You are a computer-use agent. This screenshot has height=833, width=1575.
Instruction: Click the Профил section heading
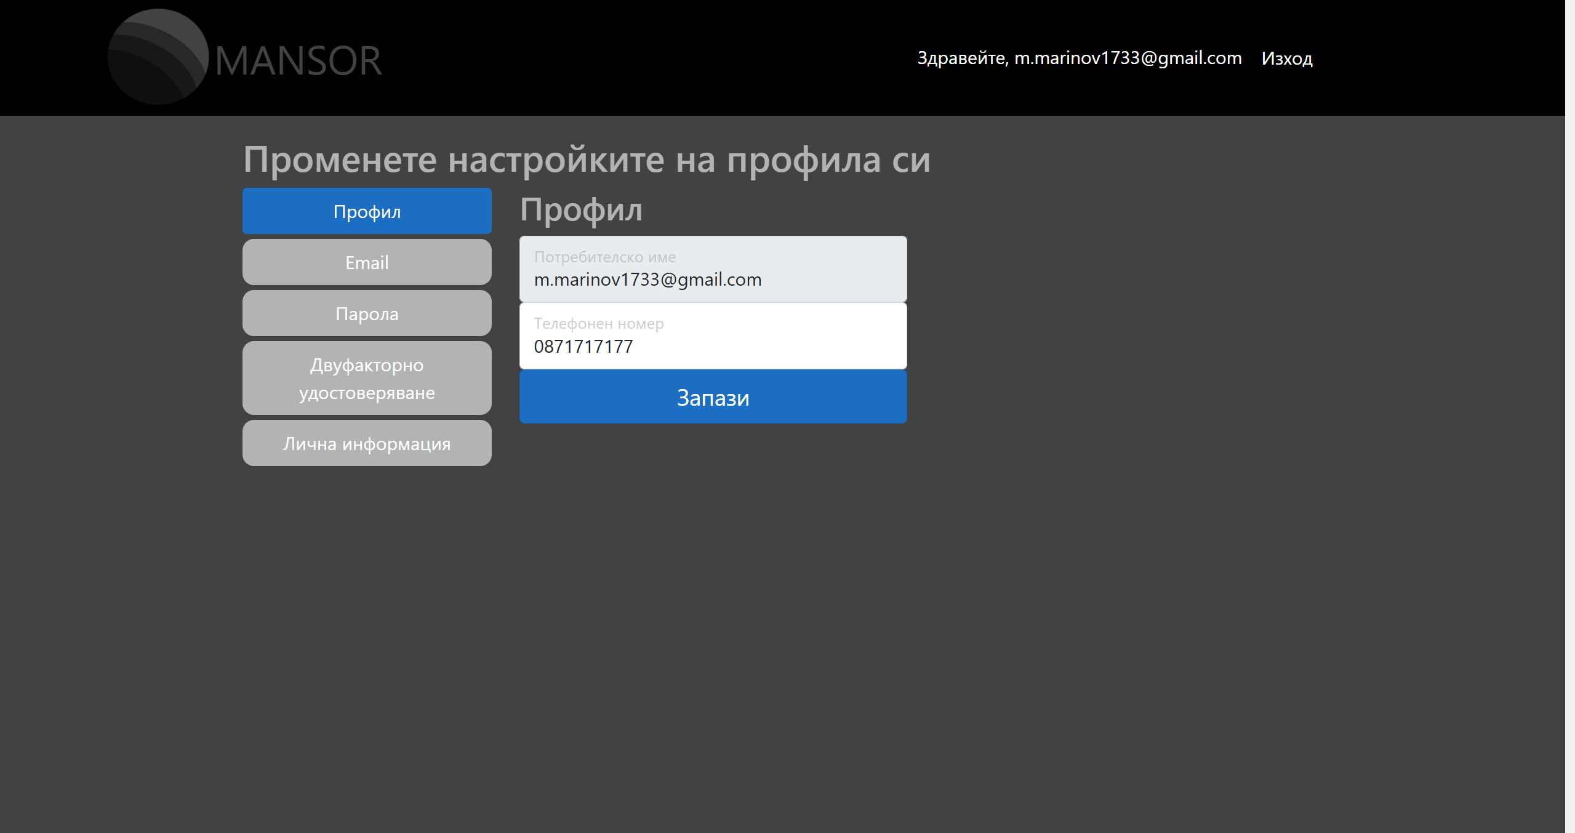pos(581,209)
